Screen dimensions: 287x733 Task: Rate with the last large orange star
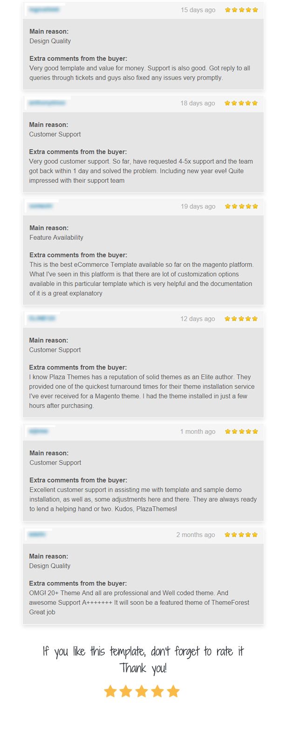173,691
